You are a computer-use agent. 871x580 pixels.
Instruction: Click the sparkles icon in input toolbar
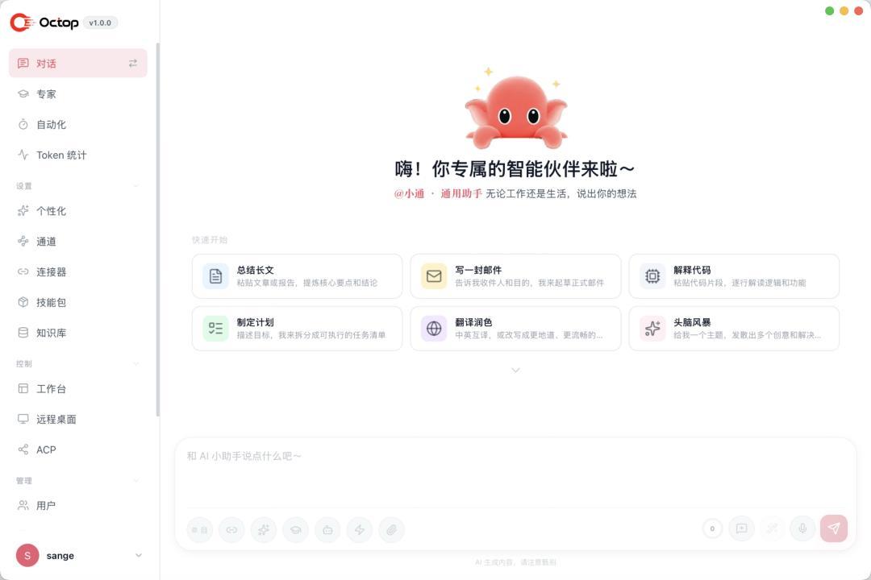(x=264, y=529)
